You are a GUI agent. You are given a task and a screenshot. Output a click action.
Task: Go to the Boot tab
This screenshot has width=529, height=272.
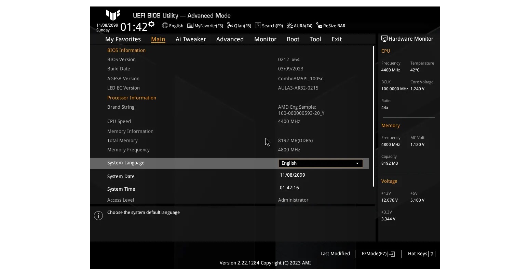[293, 39]
